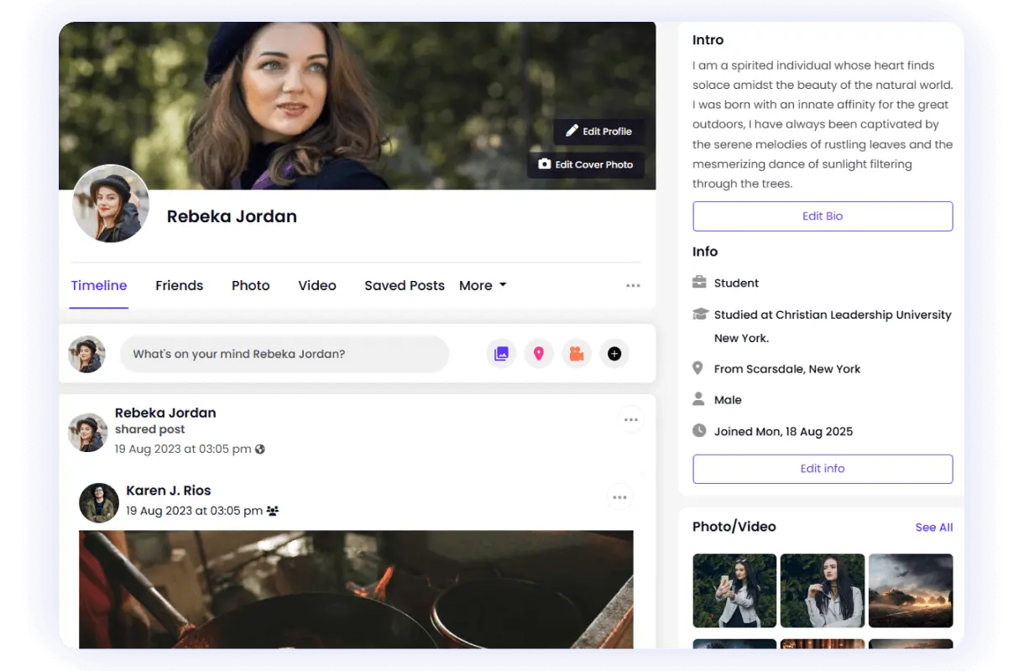Click the black plus icon in composer
Image resolution: width=1024 pixels, height=671 pixels.
point(614,354)
